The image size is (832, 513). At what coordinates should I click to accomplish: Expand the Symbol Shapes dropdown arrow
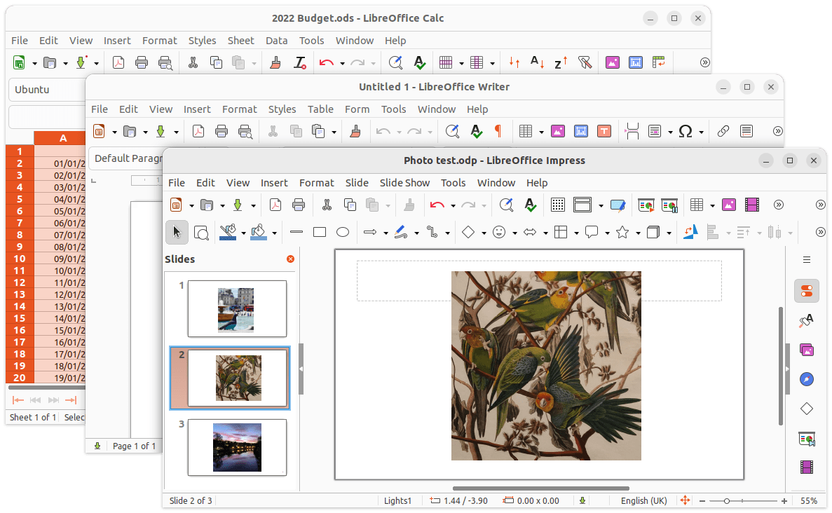click(x=514, y=233)
